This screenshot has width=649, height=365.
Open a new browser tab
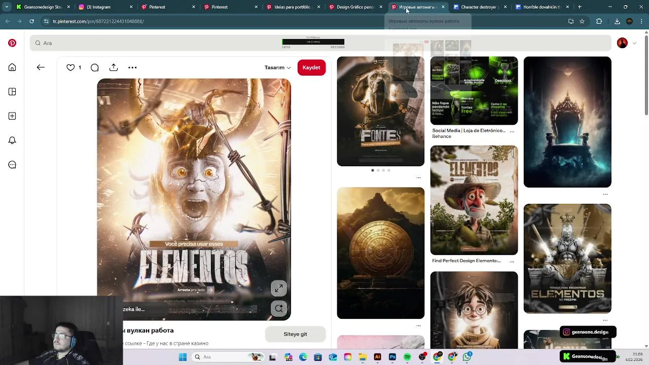tap(580, 7)
